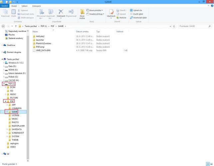Sort by the Datum změny column header
Screen dimensions: 214x166
(82, 32)
